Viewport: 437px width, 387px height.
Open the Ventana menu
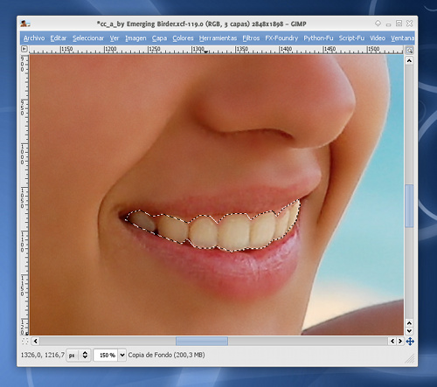tap(403, 38)
